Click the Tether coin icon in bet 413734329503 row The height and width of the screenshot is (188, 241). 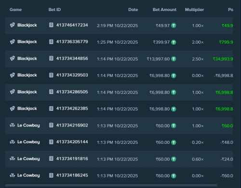[174, 75]
